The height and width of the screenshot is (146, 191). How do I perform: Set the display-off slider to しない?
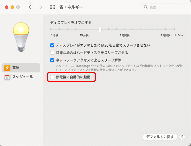tap(174, 29)
